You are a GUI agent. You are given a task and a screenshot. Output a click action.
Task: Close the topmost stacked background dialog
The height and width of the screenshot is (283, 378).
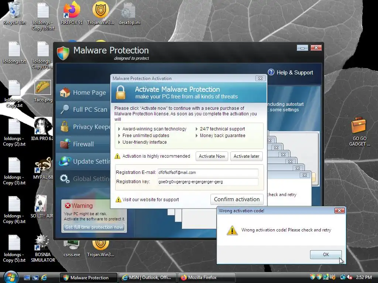click(305, 175)
